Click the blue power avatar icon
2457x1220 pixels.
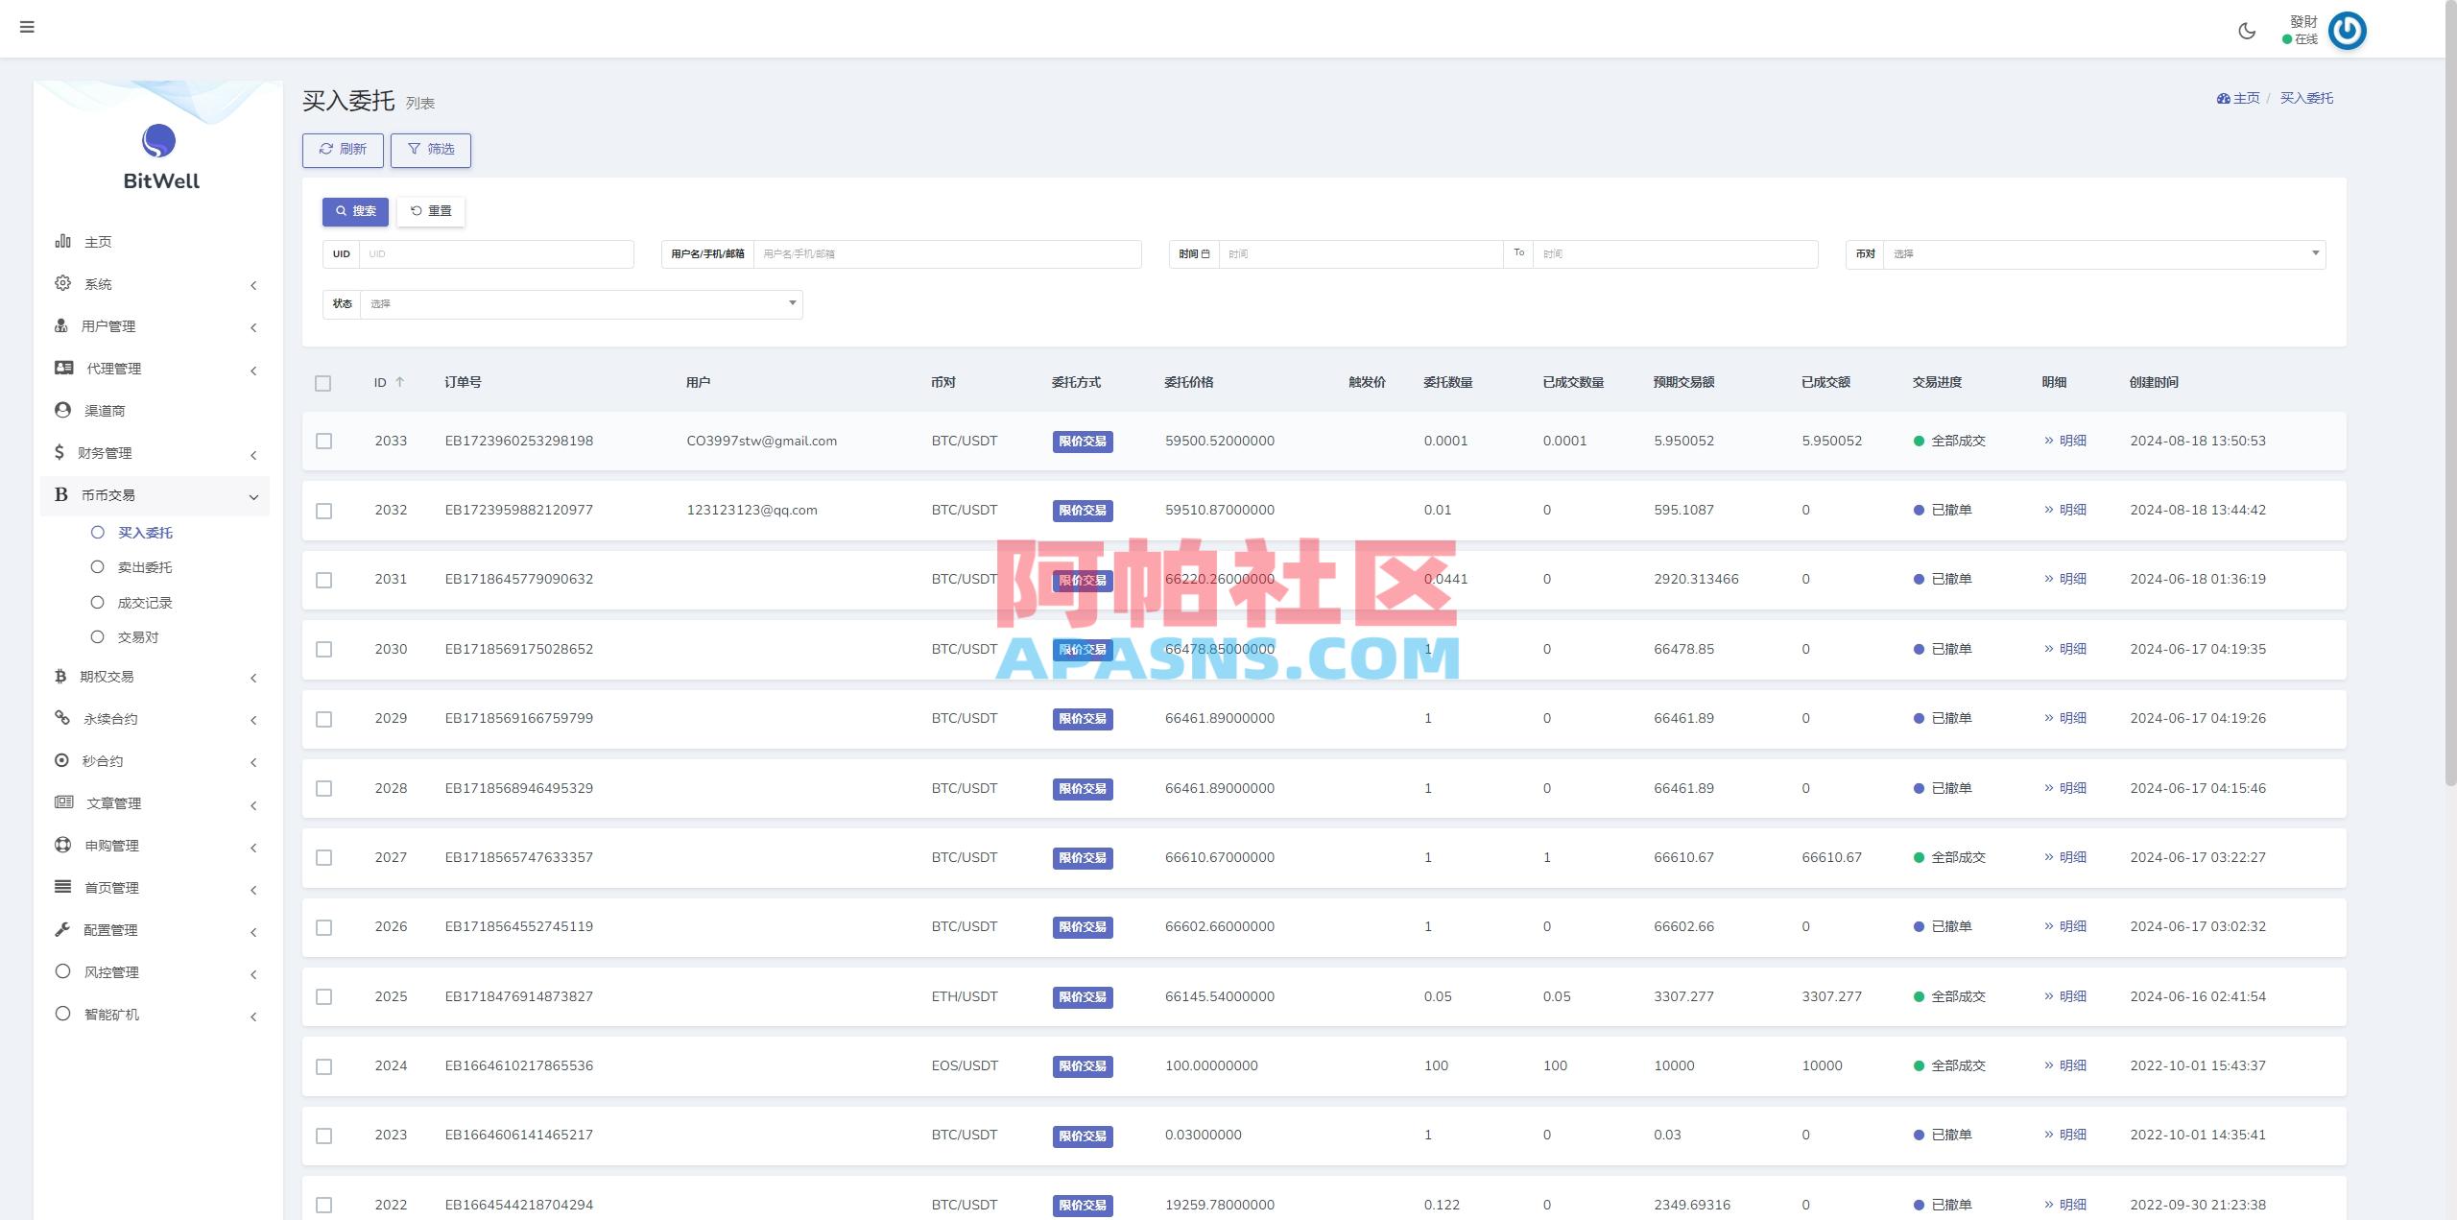[x=2347, y=31]
